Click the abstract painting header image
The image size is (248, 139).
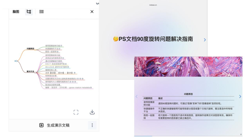(188, 67)
